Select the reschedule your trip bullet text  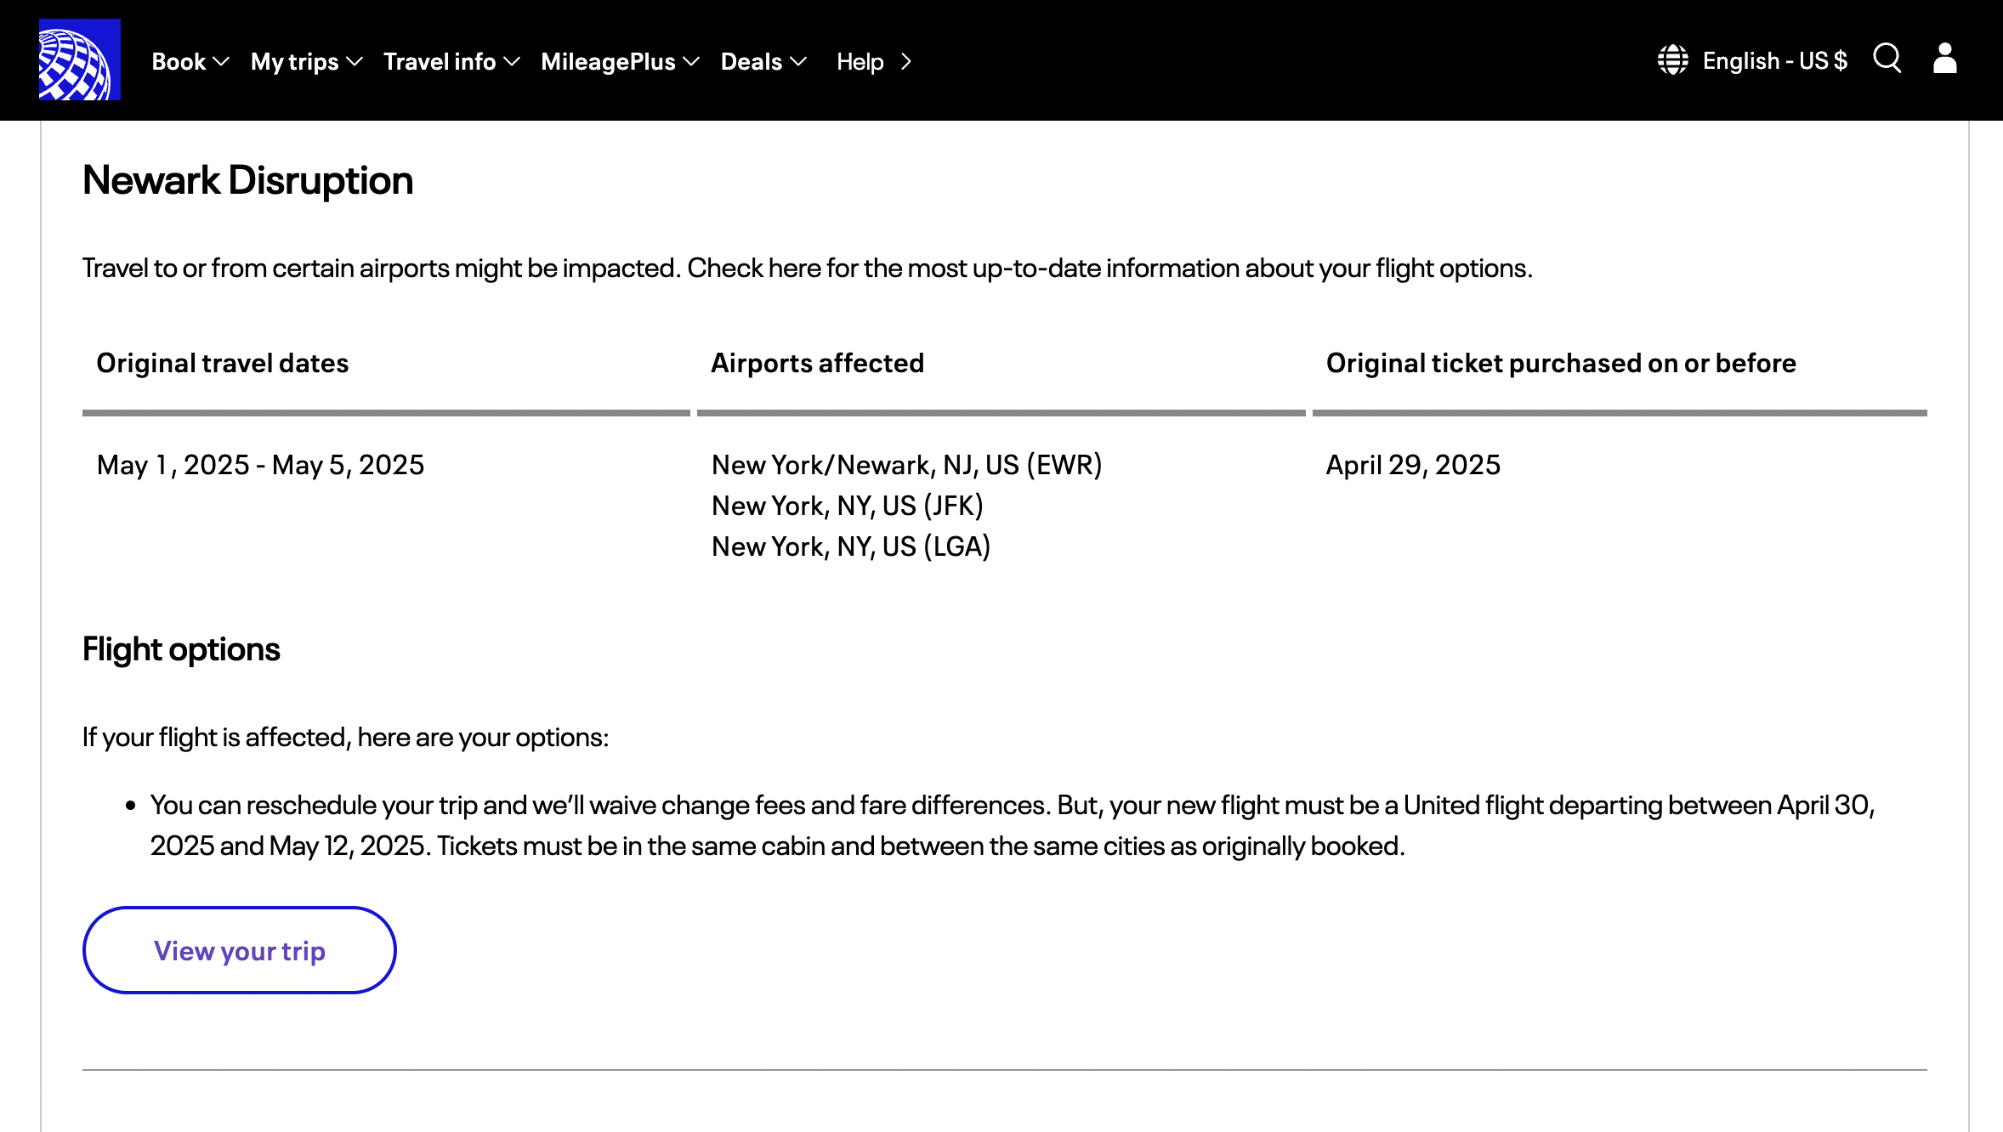(1013, 825)
